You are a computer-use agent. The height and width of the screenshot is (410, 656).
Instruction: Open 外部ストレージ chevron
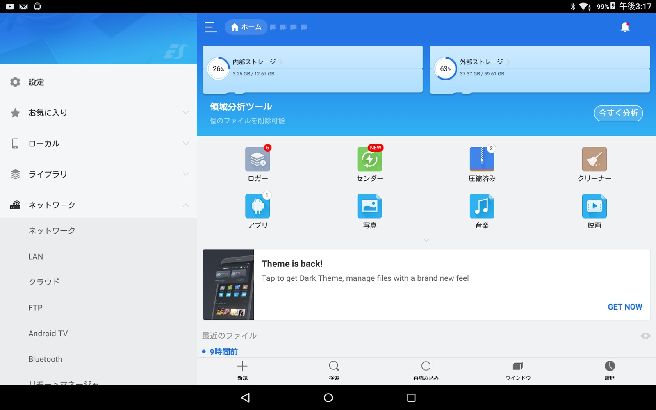pos(508,62)
